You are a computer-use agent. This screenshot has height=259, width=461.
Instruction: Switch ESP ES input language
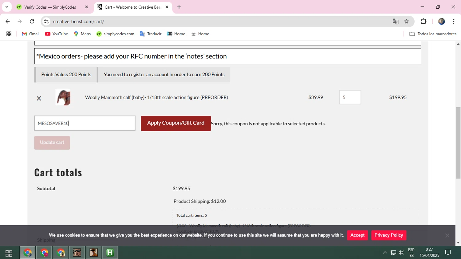(x=411, y=253)
